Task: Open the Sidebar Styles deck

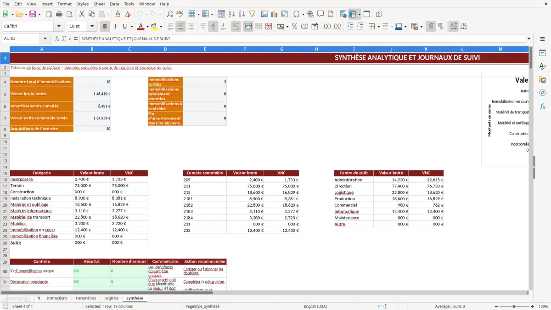Action: 542,67
